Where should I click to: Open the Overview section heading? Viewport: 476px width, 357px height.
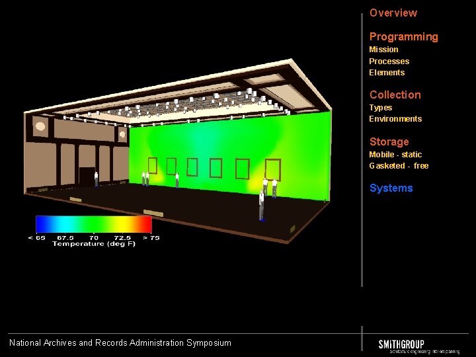click(x=393, y=13)
